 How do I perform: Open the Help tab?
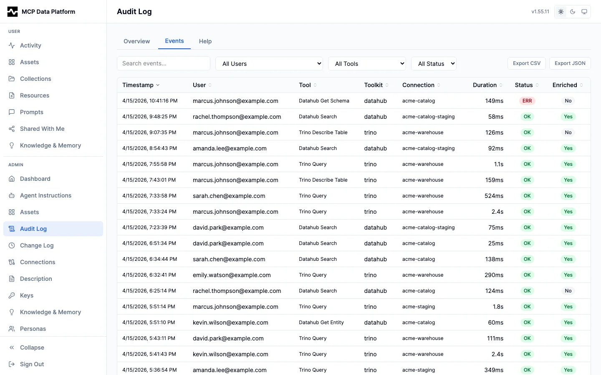pyautogui.click(x=205, y=41)
